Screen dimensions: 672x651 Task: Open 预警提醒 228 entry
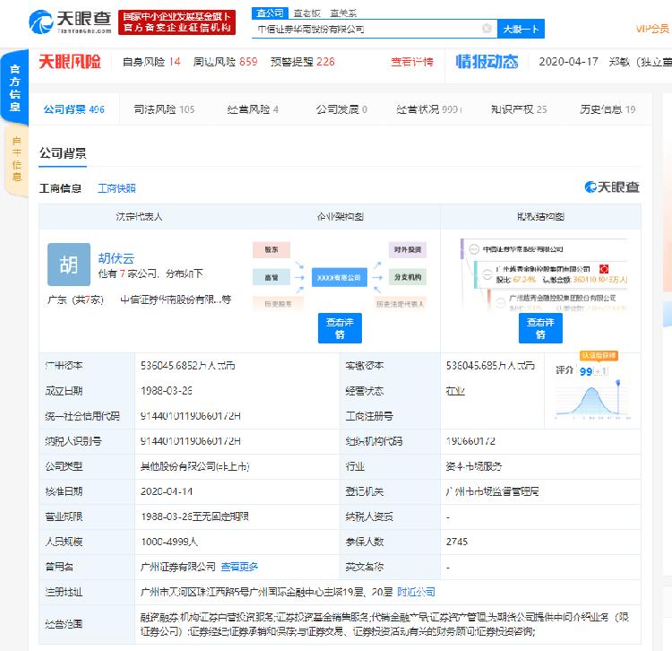(x=302, y=62)
